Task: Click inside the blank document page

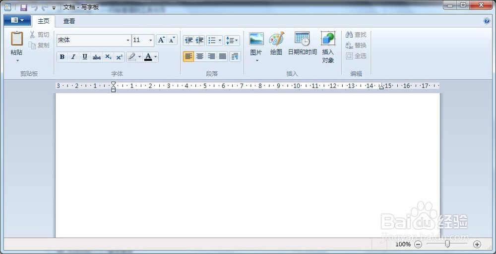Action: (x=248, y=165)
